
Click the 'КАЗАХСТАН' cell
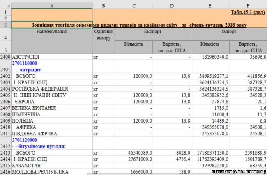pyautogui.click(x=52, y=166)
